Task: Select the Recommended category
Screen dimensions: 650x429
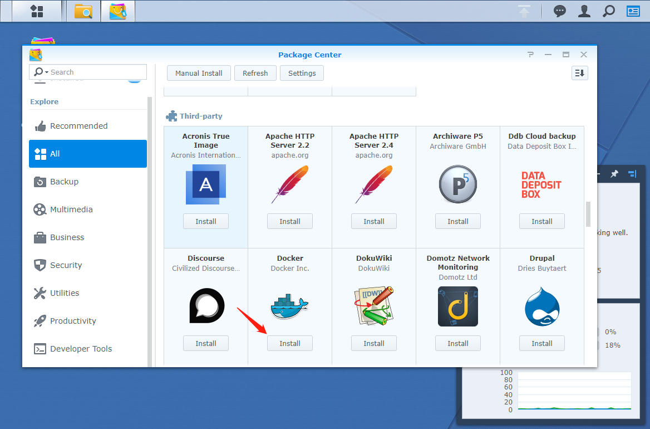Action: click(88, 126)
